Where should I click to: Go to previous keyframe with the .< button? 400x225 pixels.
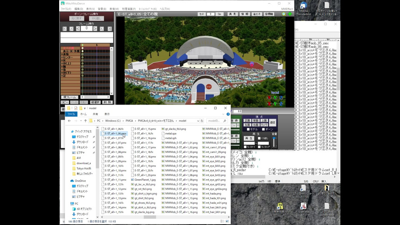71,29
